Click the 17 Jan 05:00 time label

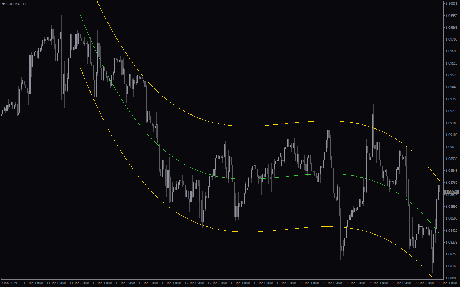194,283
